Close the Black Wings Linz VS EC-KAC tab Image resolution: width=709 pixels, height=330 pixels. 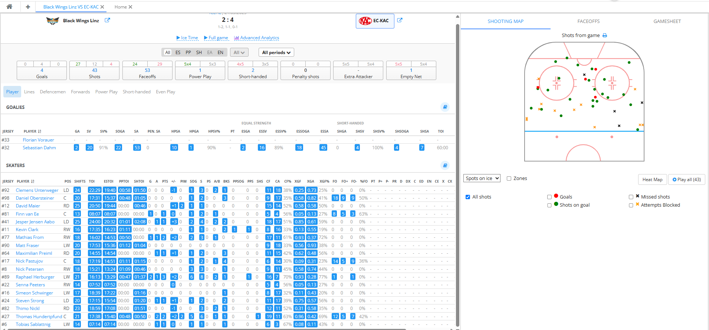click(102, 7)
